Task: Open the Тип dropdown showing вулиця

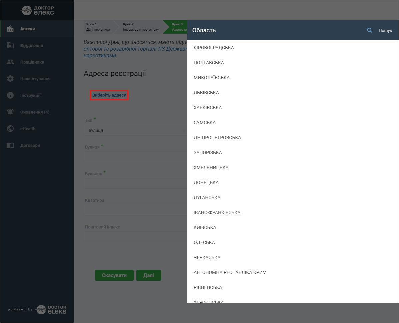Action: tap(136, 131)
